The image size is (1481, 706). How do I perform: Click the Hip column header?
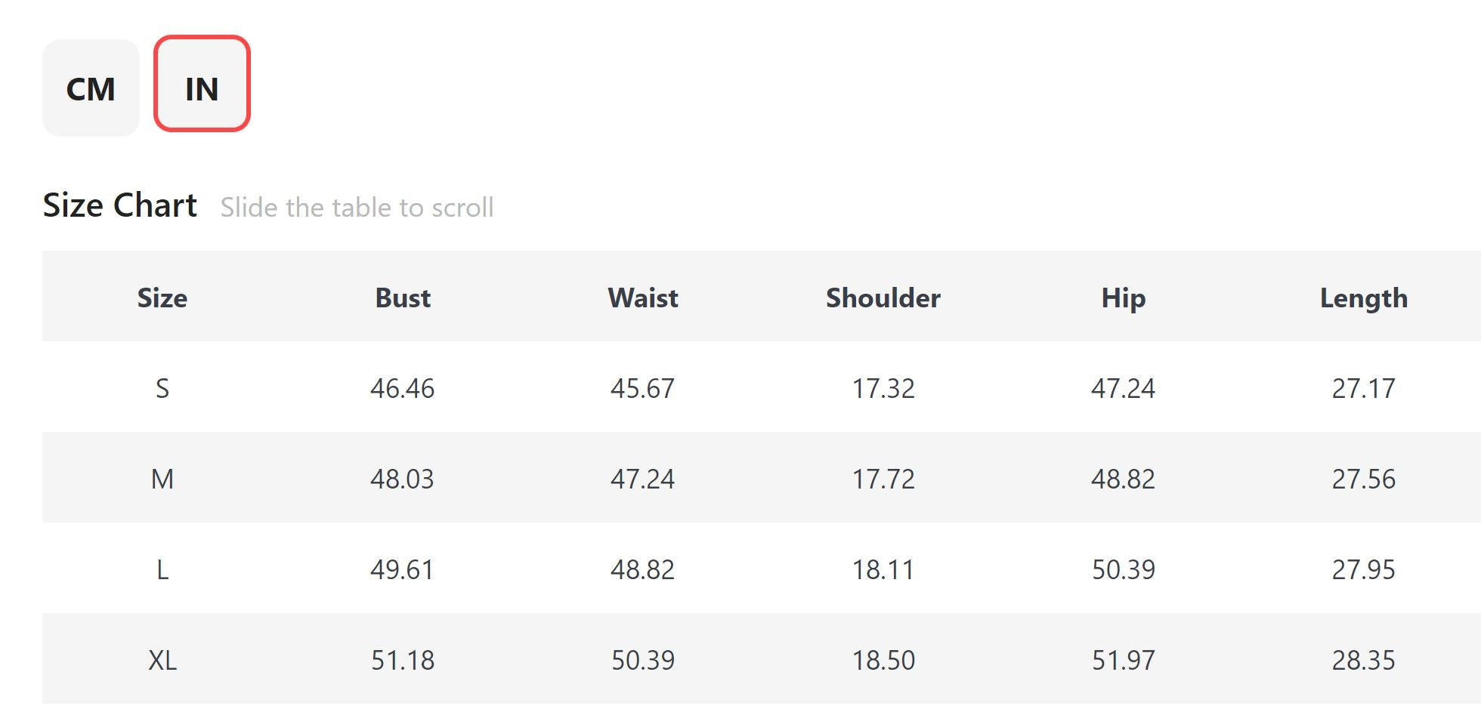(x=1124, y=298)
